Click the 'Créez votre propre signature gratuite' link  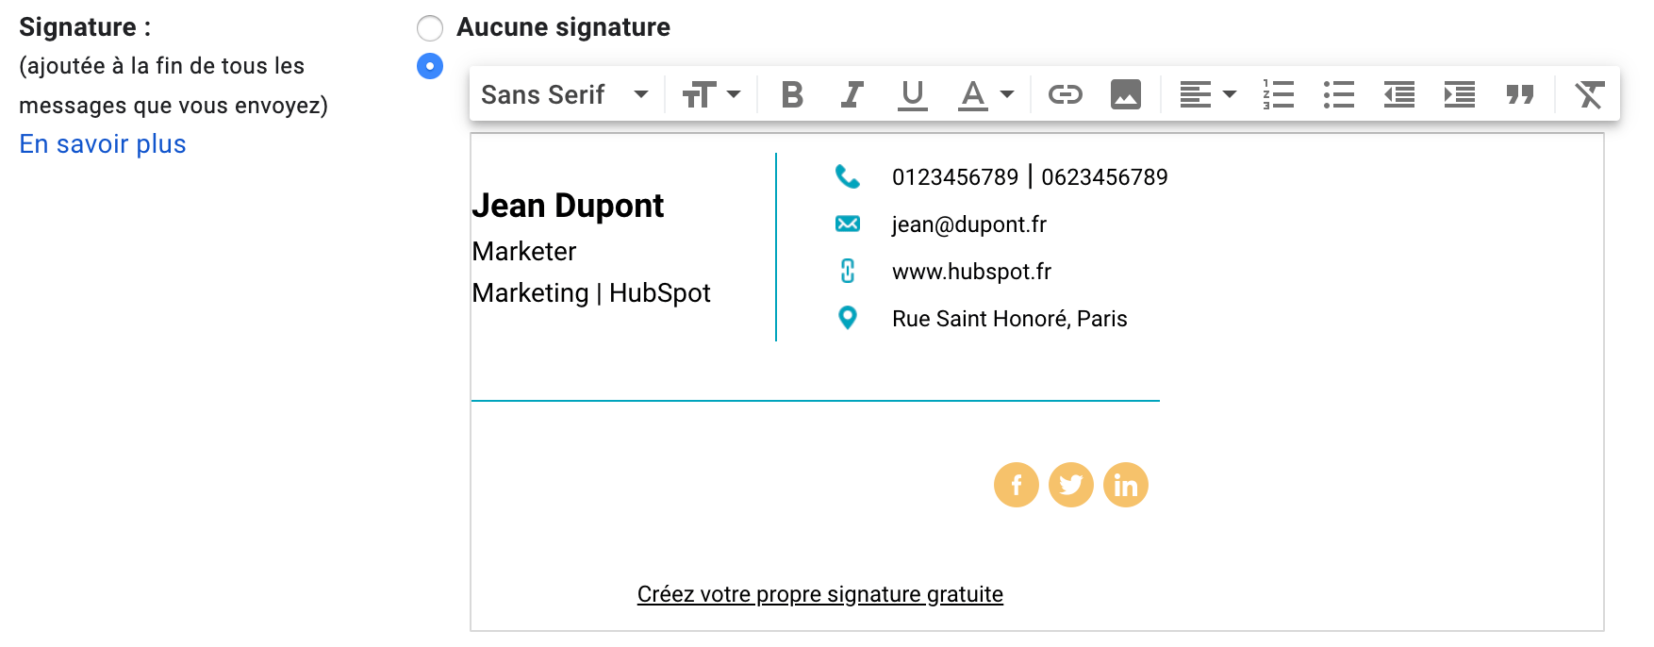point(820,594)
